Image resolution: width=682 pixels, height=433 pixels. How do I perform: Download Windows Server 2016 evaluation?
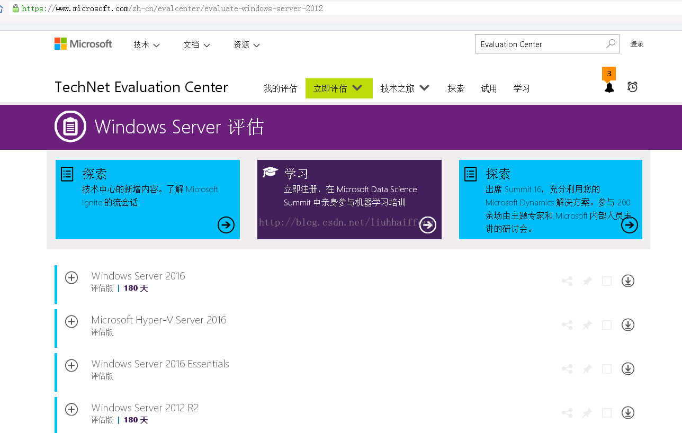coord(628,281)
